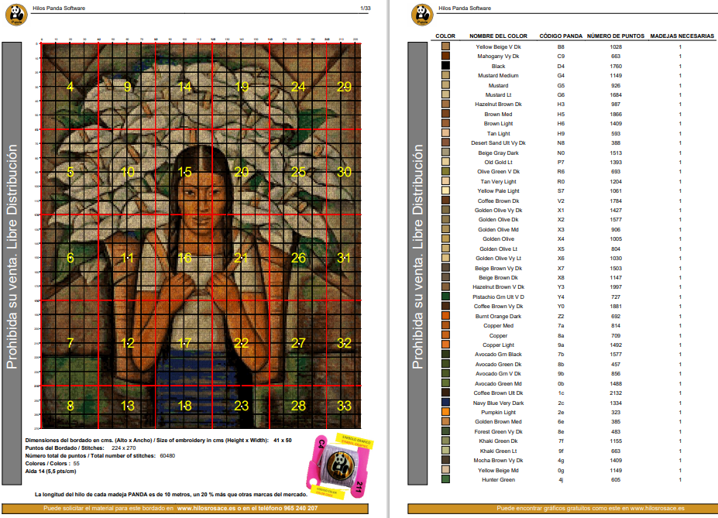This screenshot has height=518, width=718.
Task: Select chart section number 19
Action: [242, 87]
